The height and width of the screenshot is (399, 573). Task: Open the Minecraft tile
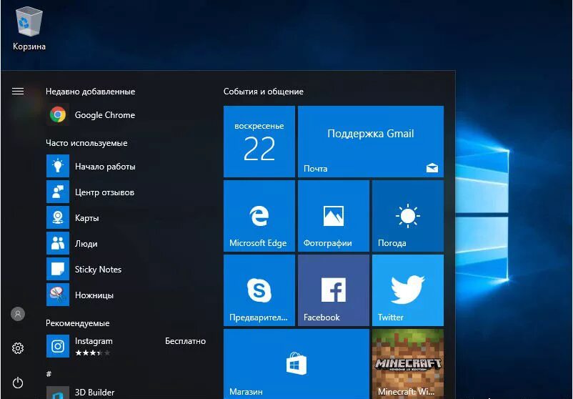click(x=408, y=364)
